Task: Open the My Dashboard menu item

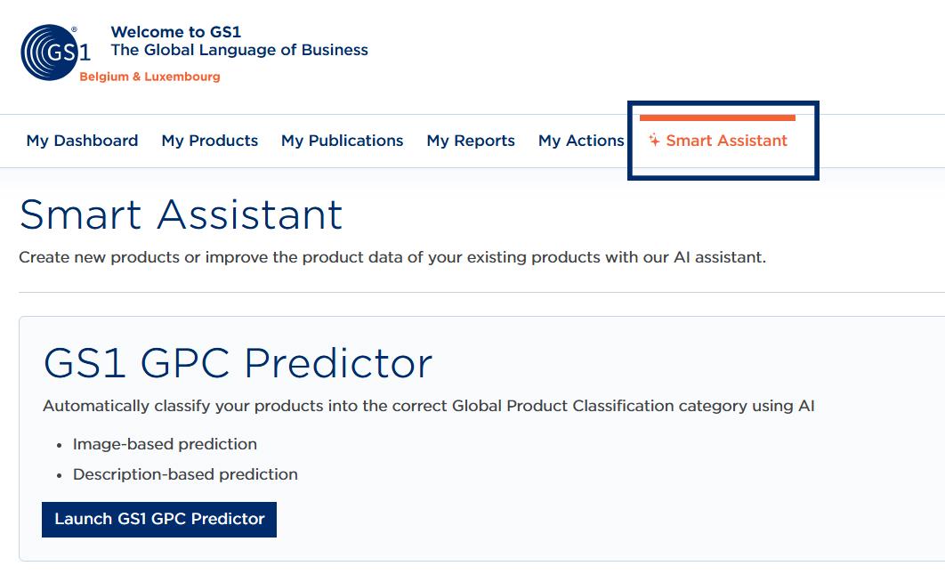Action: coord(82,141)
